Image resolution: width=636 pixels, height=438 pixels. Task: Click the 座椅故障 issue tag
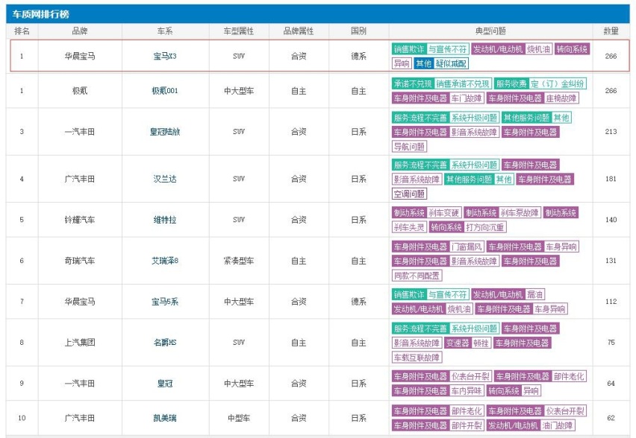click(561, 98)
